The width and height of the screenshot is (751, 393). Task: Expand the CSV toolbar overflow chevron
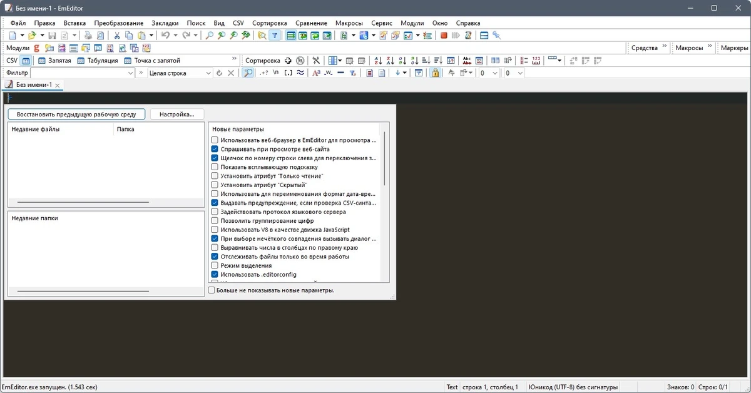tap(235, 59)
